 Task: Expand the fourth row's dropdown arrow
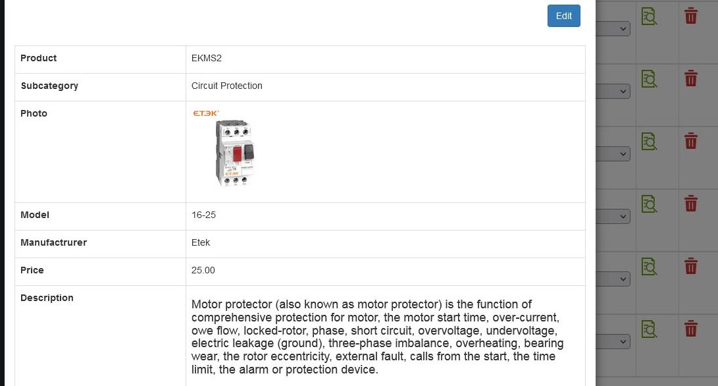(623, 216)
